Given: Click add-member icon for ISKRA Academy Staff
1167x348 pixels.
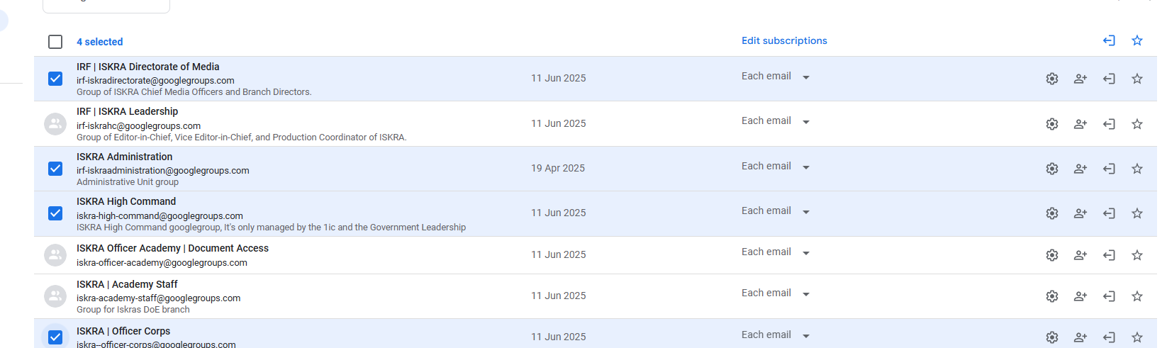Looking at the screenshot, I should [x=1081, y=296].
